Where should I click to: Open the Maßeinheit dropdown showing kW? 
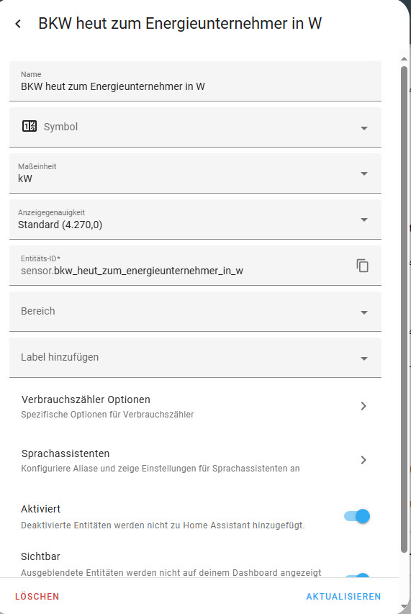point(195,173)
